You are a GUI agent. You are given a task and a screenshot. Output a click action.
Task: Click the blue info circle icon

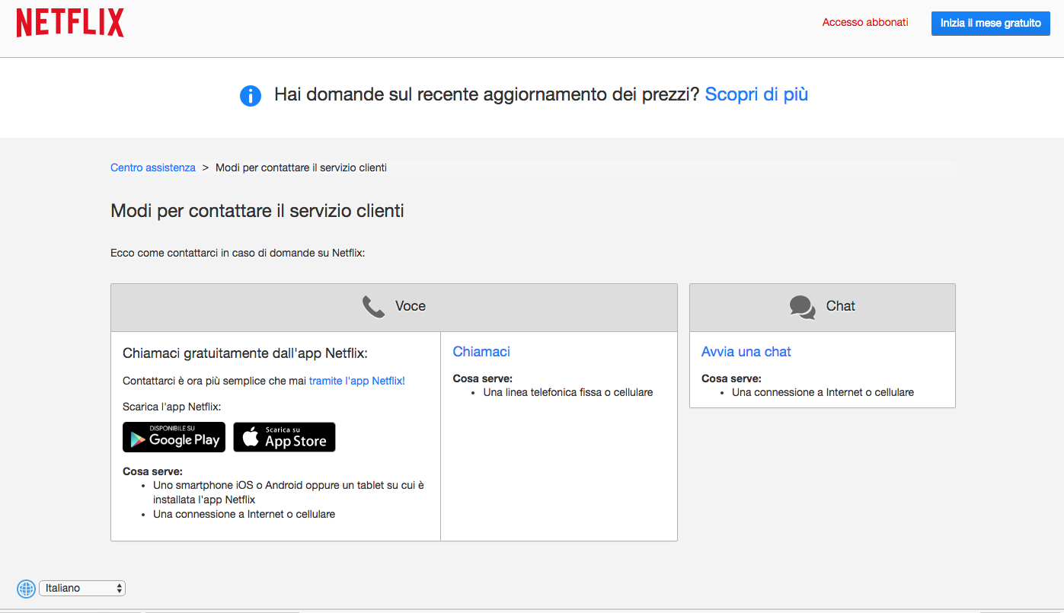pos(251,96)
